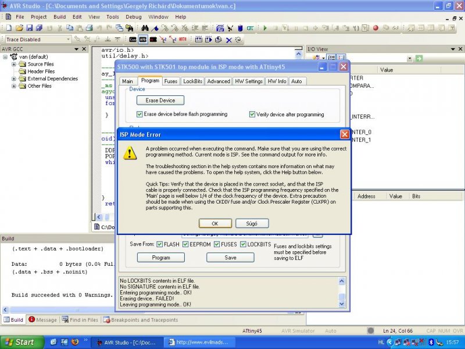Click the black chip with red arrow icon
This screenshot has height=349, width=465.
[153, 40]
